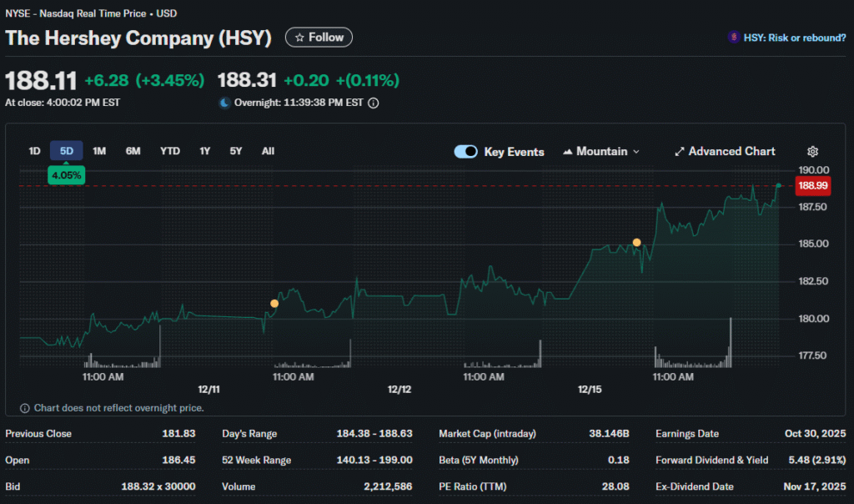Follow The Hershey Company stock

click(x=319, y=38)
